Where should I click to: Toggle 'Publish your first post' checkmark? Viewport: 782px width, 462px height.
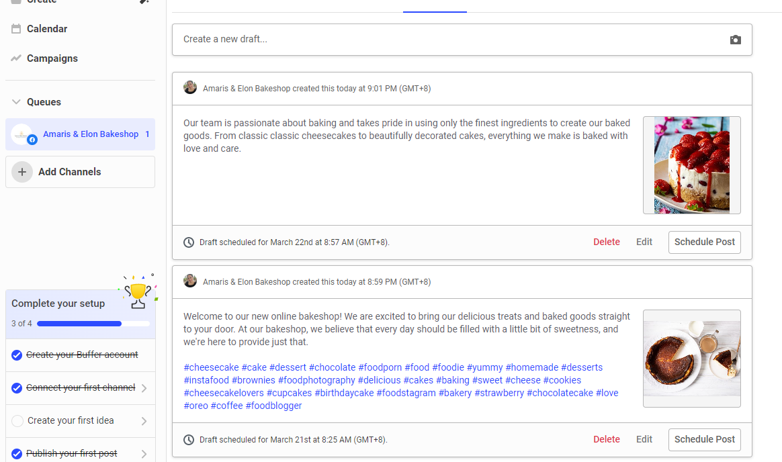(x=17, y=454)
